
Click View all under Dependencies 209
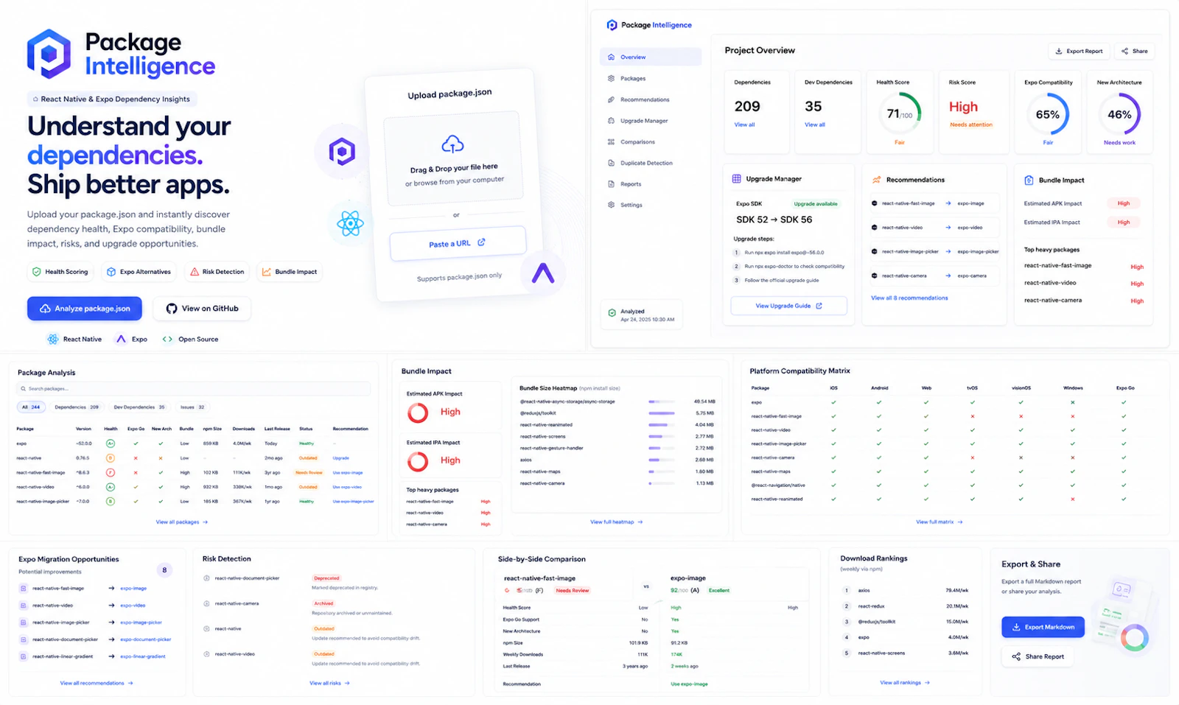[744, 124]
